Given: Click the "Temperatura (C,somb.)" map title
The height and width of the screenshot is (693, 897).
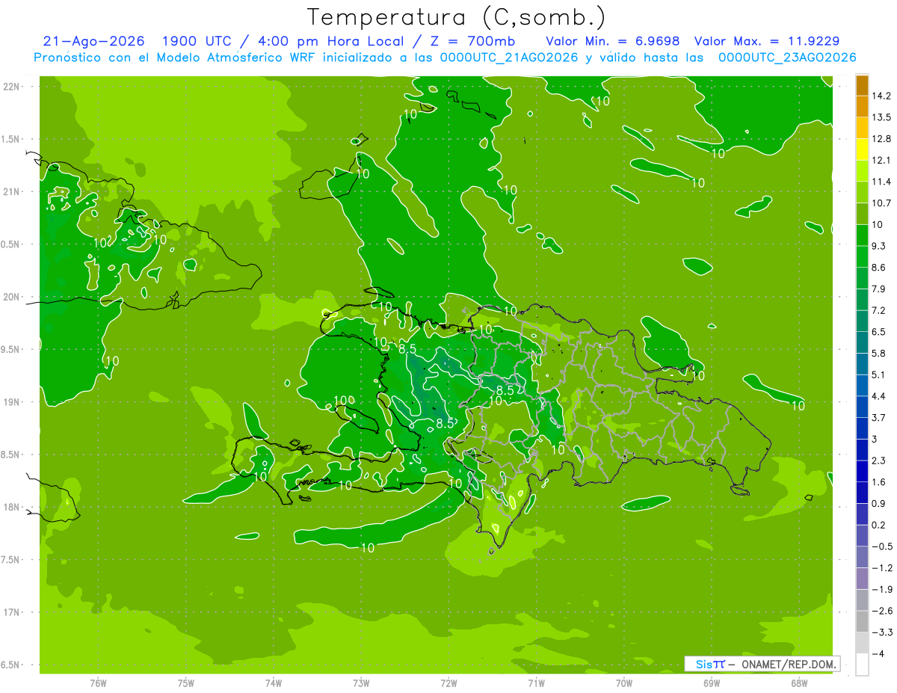Looking at the screenshot, I should [456, 16].
